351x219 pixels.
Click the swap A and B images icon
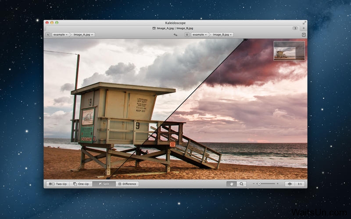175,34
